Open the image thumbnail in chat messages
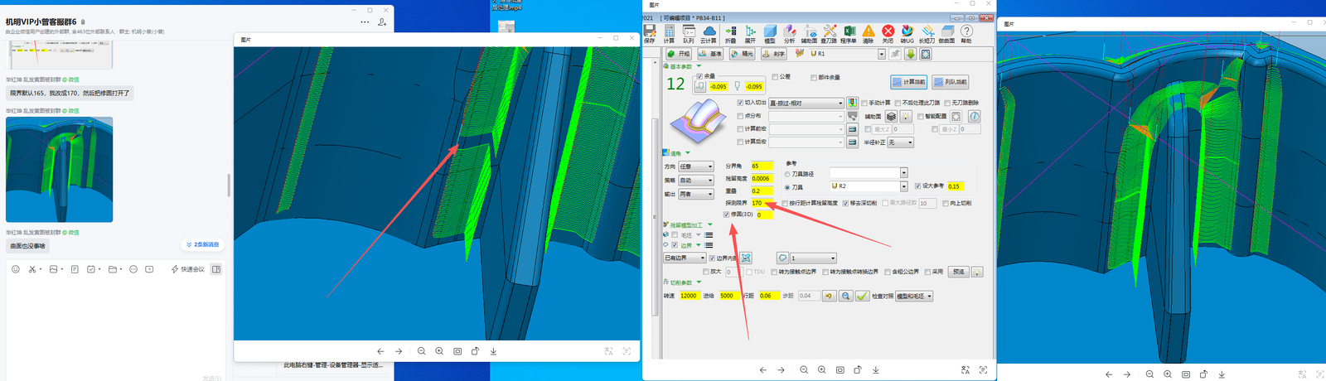The height and width of the screenshot is (381, 1326). 59,169
